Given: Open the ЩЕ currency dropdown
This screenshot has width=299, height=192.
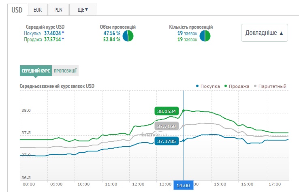Looking at the screenshot, I should coord(83,10).
